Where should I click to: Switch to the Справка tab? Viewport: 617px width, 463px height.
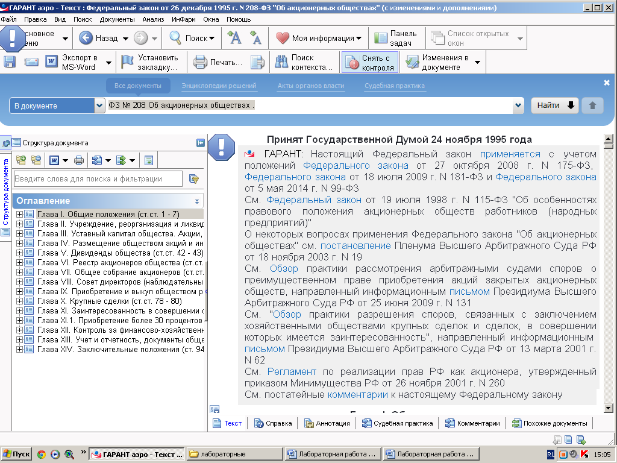click(273, 423)
